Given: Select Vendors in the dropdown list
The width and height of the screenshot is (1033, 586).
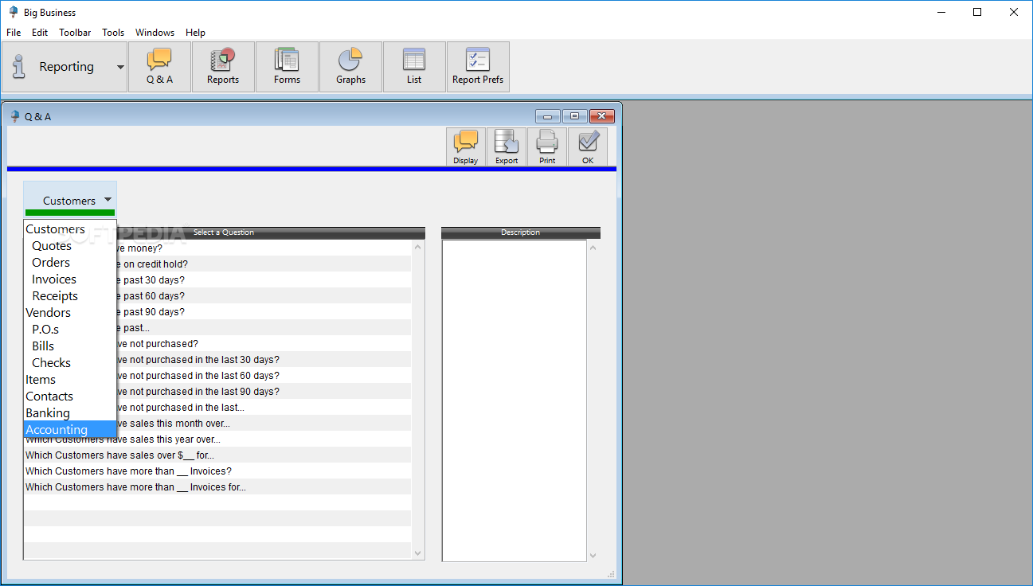Looking at the screenshot, I should tap(70, 313).
